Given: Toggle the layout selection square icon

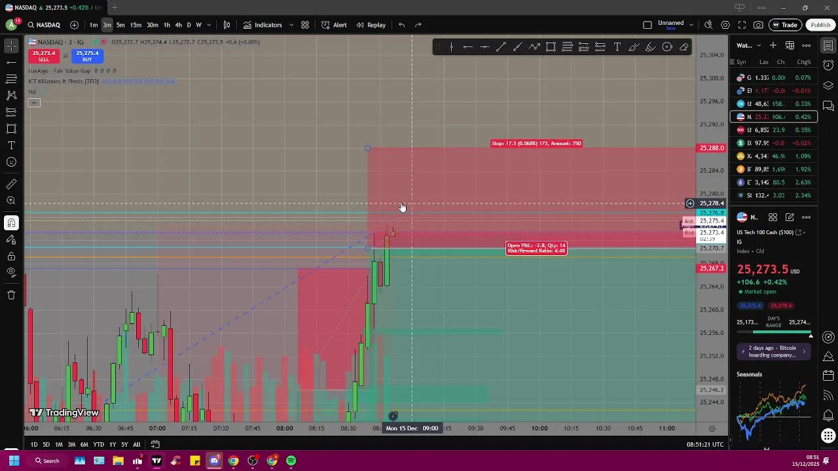Looking at the screenshot, I should coord(647,25).
